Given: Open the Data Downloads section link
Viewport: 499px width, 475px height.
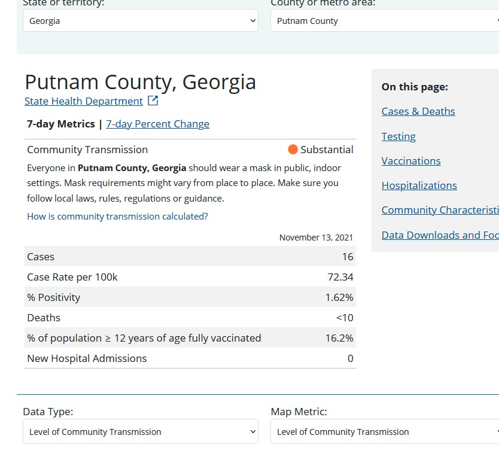Looking at the screenshot, I should (x=440, y=235).
